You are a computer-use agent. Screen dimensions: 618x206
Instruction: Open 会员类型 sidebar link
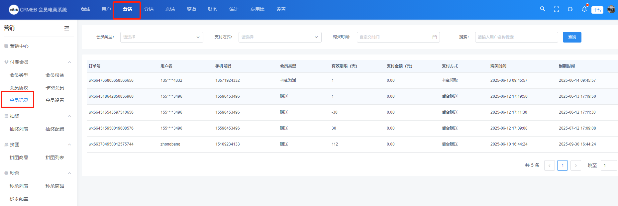pyautogui.click(x=19, y=75)
